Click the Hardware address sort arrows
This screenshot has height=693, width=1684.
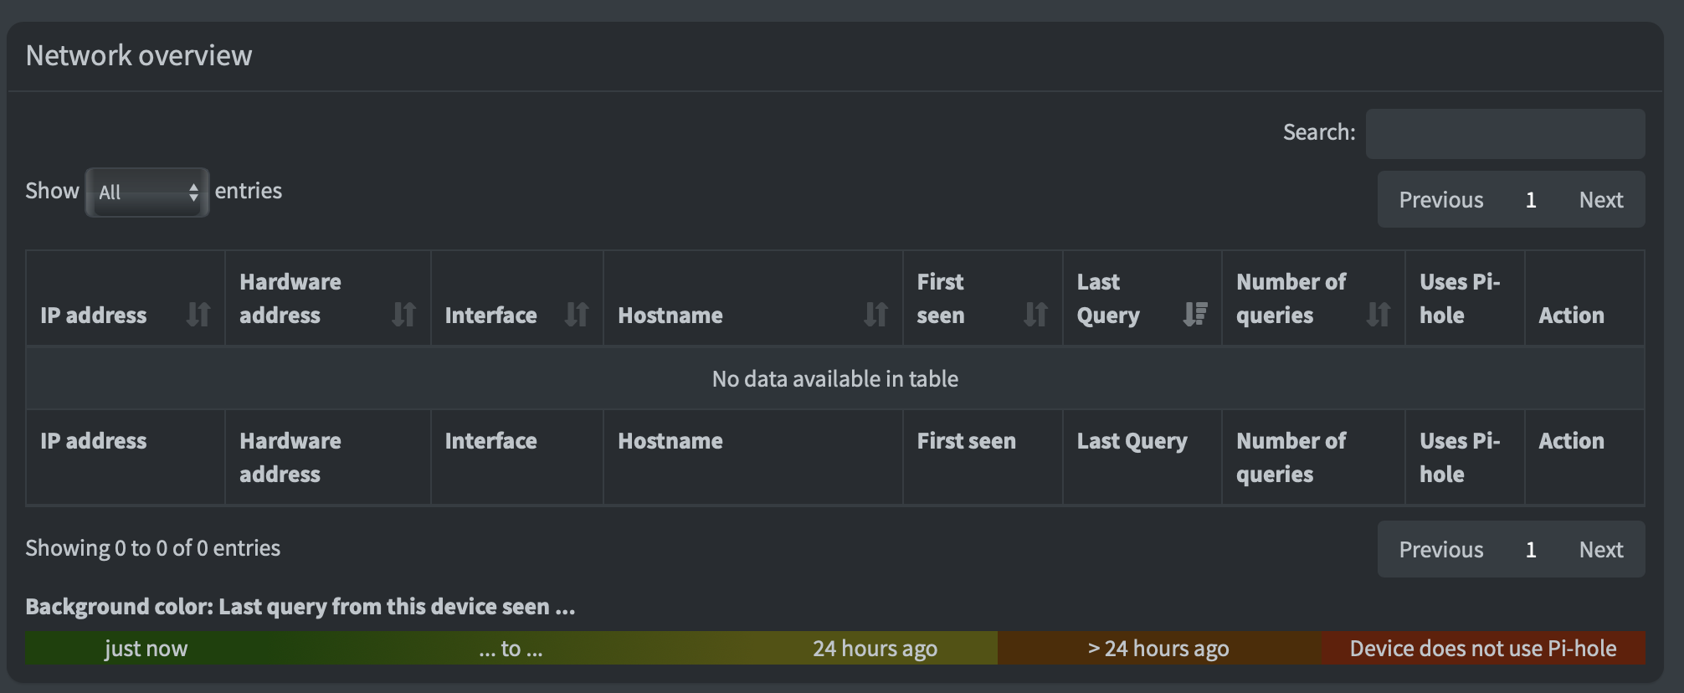tap(403, 315)
